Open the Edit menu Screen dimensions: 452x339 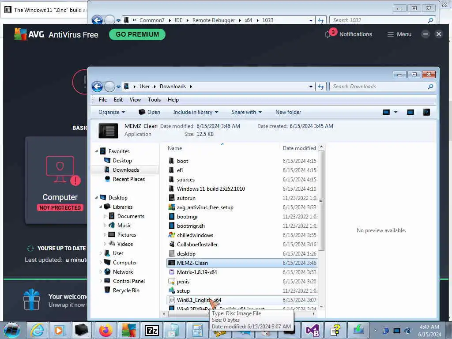pyautogui.click(x=118, y=100)
